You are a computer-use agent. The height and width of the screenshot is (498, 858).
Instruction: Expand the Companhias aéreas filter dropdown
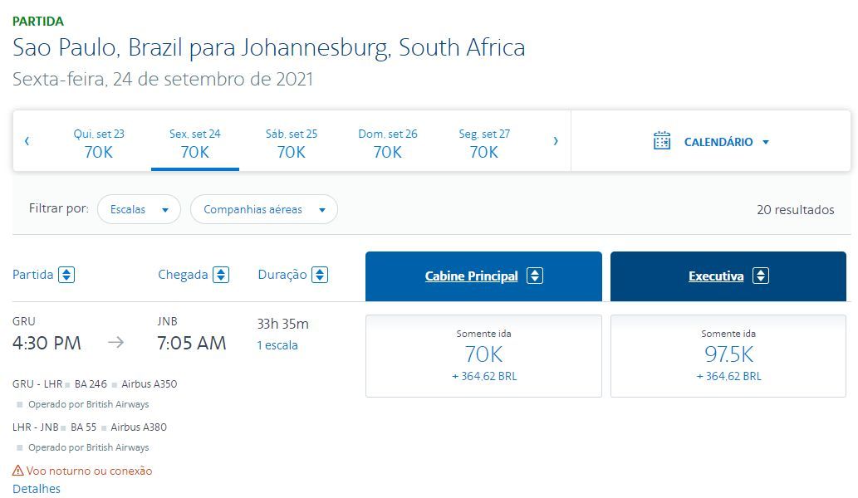click(x=264, y=209)
